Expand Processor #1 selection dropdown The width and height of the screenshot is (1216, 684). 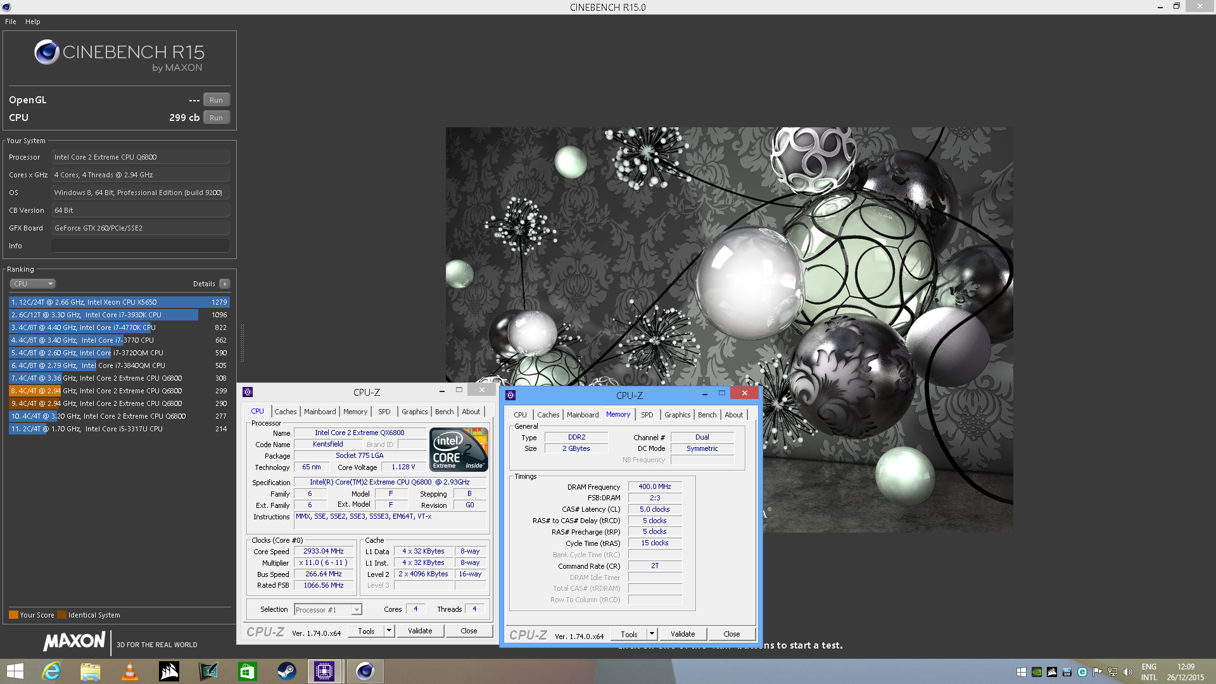(x=328, y=610)
